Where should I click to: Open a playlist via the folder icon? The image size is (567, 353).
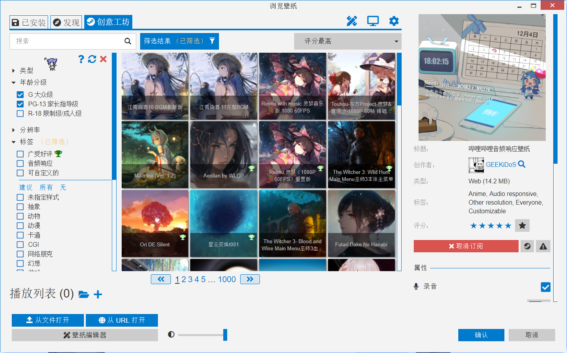pyautogui.click(x=84, y=294)
